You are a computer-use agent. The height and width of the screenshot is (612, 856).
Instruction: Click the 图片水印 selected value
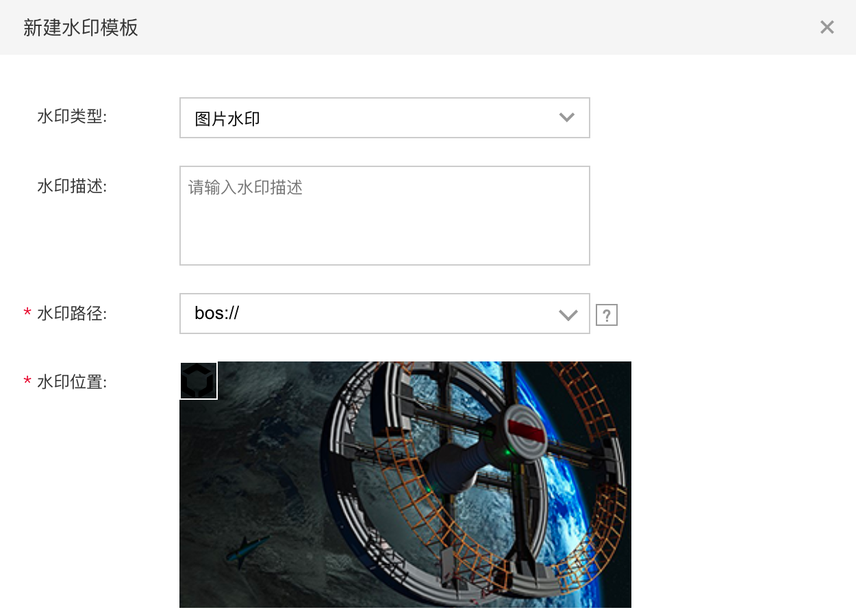[x=227, y=118]
